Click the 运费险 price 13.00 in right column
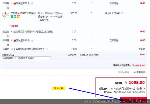150x104 pixels. pos(142,49)
